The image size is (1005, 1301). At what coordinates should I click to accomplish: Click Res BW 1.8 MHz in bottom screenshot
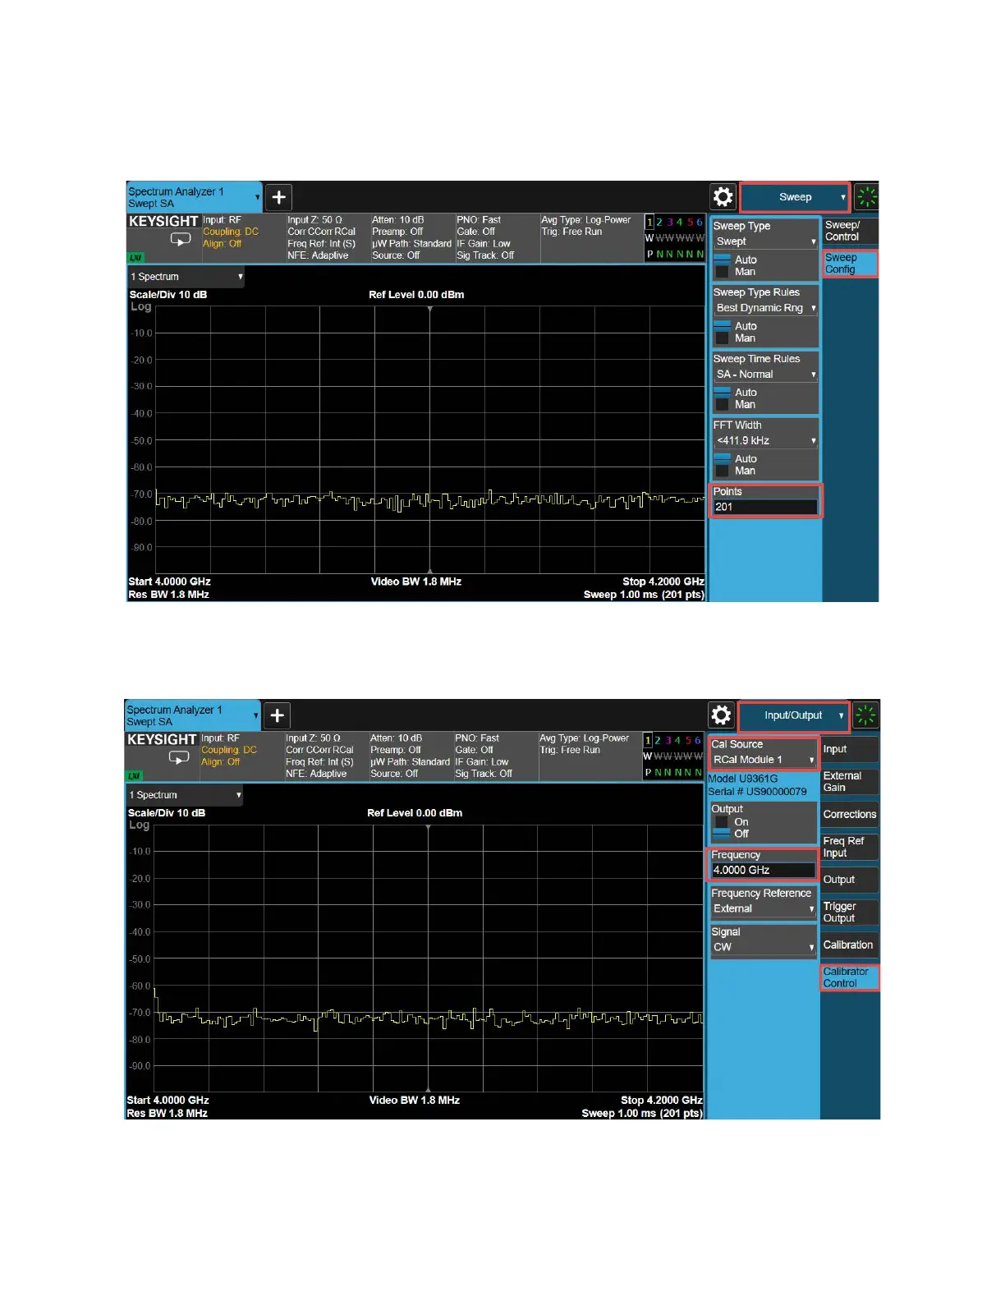point(167,1114)
